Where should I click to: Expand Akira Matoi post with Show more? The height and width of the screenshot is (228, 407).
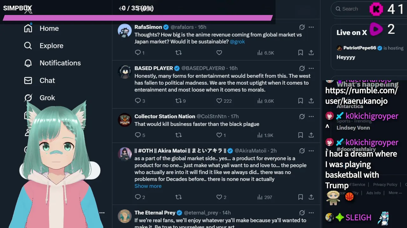pos(148,186)
